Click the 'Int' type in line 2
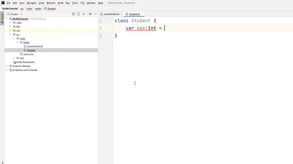Viewport: 293px width, 164px height. tap(152, 28)
